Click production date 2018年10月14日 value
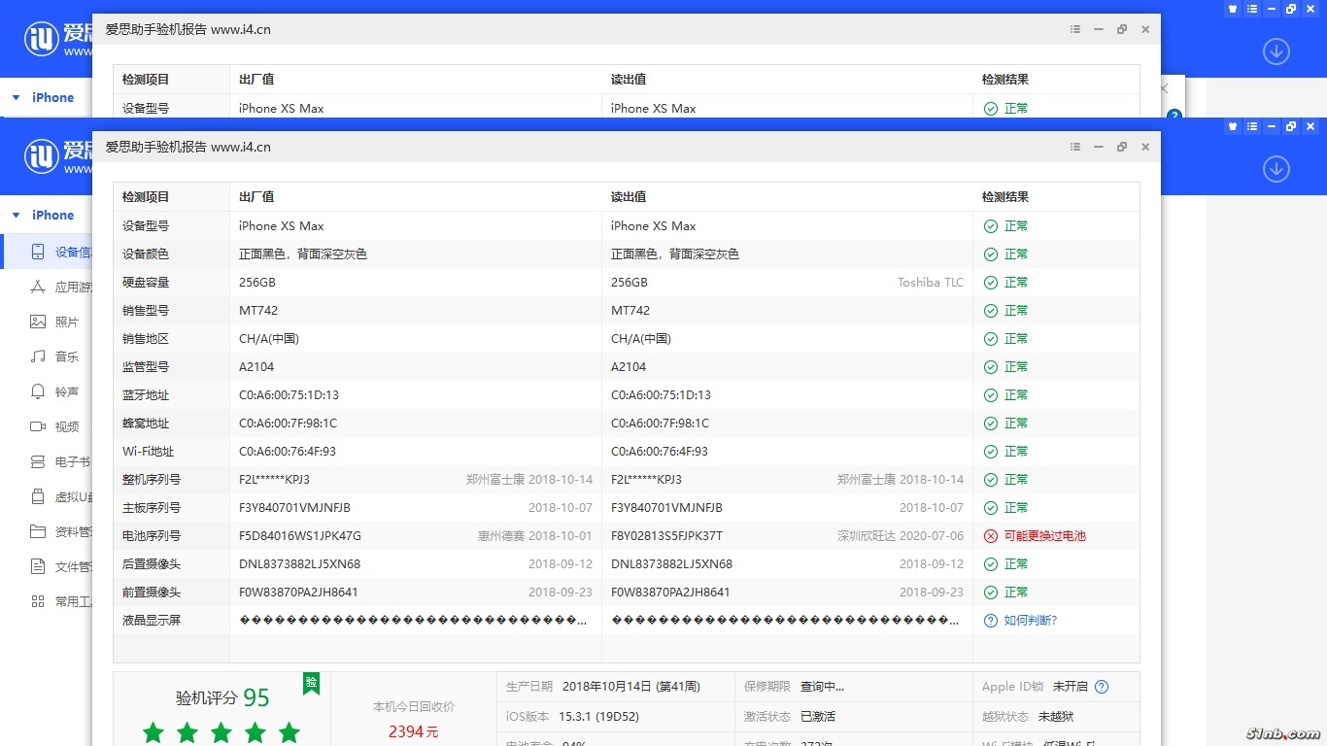 [x=631, y=687]
